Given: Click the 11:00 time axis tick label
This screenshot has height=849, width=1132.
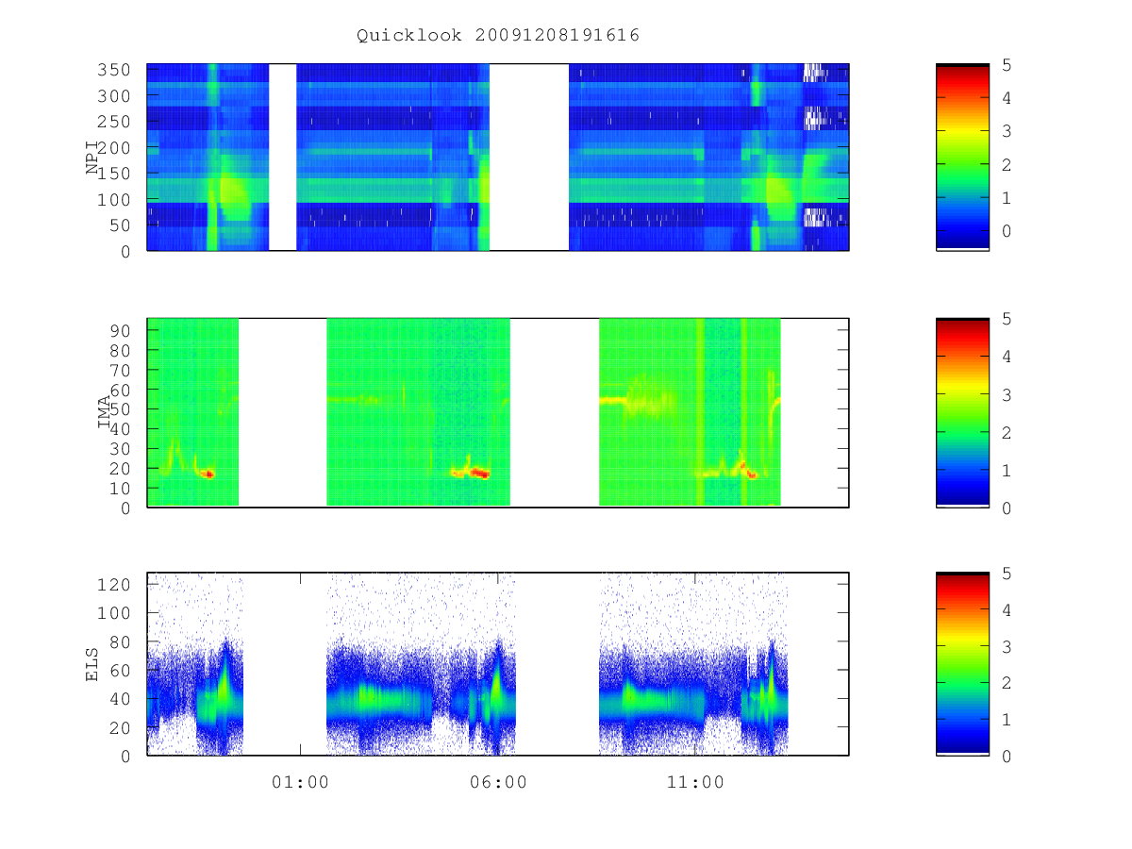Looking at the screenshot, I should pyautogui.click(x=695, y=782).
